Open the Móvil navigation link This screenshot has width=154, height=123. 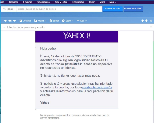point(102,2)
